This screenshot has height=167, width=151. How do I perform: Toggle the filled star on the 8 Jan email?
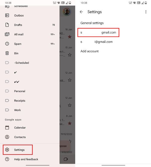coord(70,123)
